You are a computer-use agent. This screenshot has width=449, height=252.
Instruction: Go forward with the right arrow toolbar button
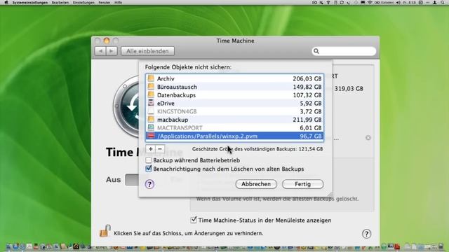click(x=112, y=51)
